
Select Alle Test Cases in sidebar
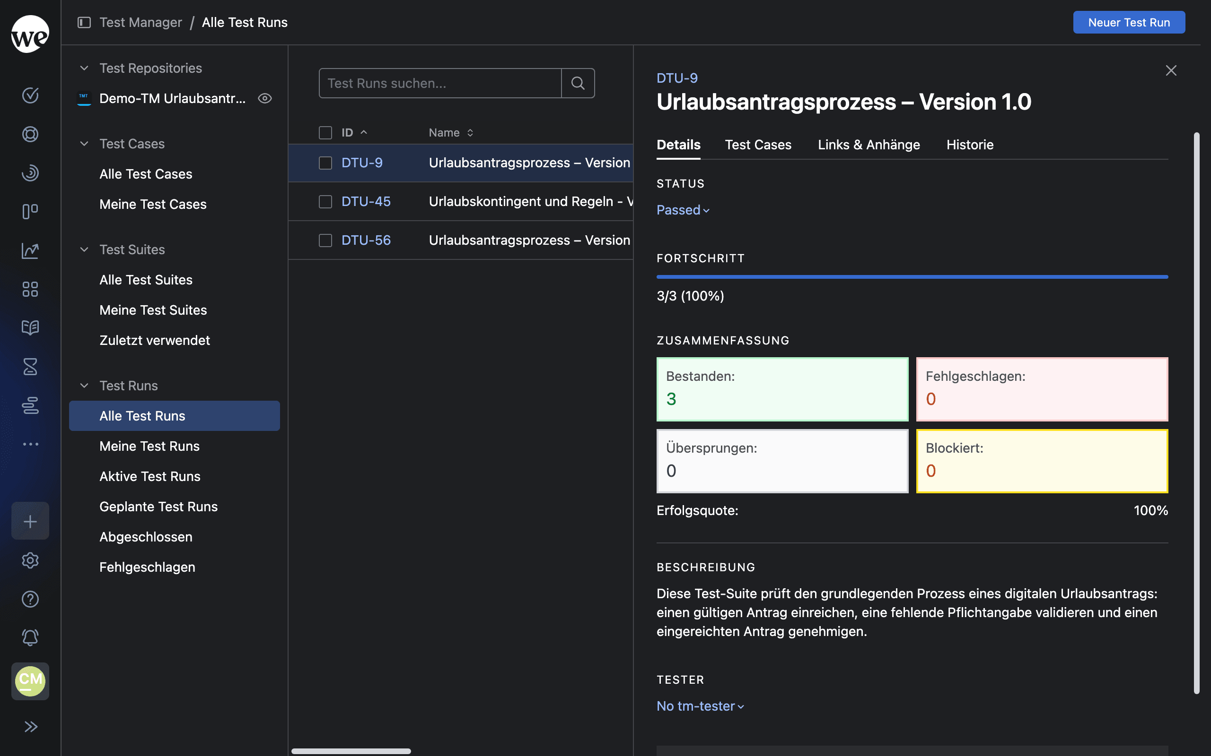click(x=174, y=174)
